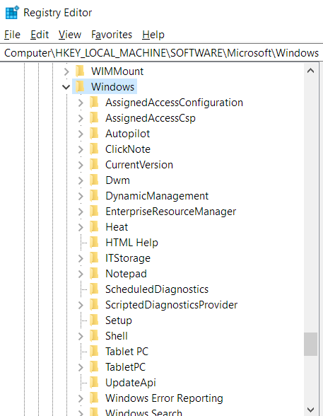Click the tree scrollbar up arrow
323x416 pixels.
(x=310, y=71)
